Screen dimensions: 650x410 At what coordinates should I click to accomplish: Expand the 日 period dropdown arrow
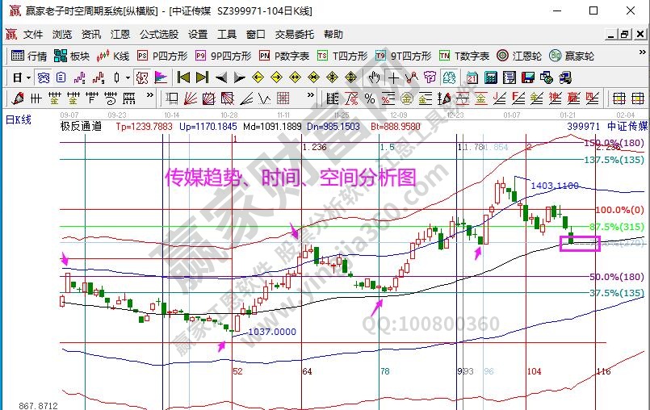27,77
